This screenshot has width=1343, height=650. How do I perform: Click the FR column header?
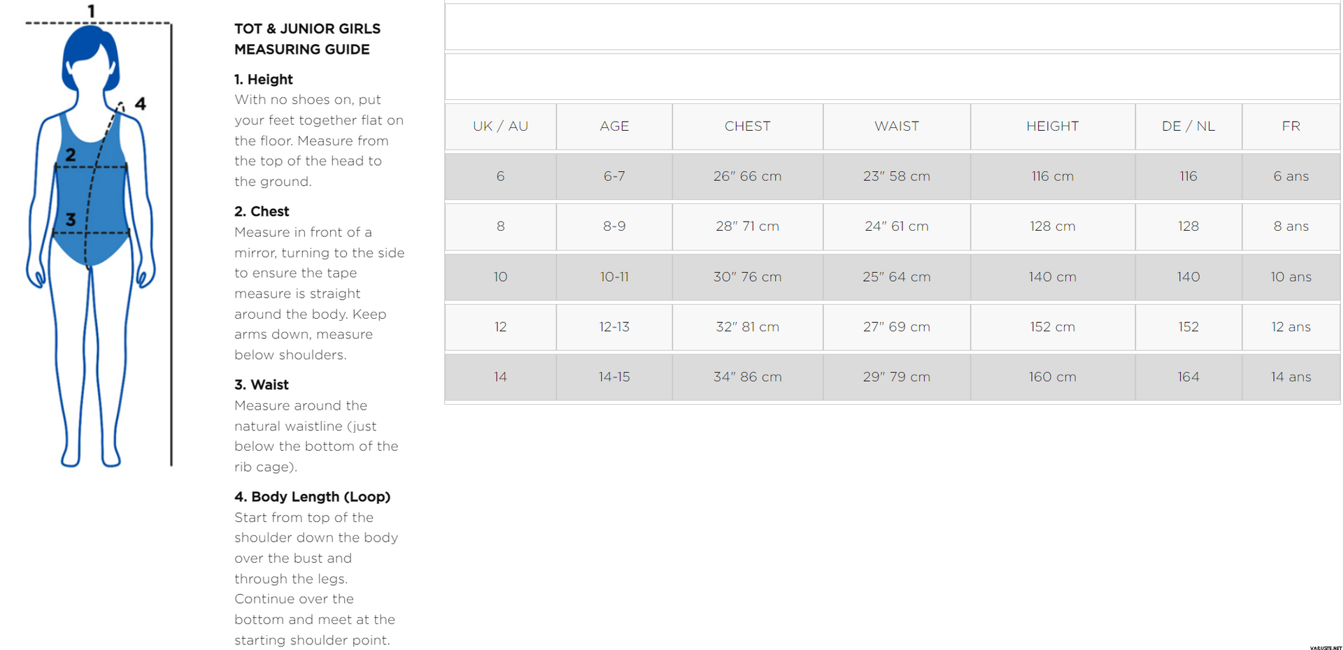[x=1291, y=127]
